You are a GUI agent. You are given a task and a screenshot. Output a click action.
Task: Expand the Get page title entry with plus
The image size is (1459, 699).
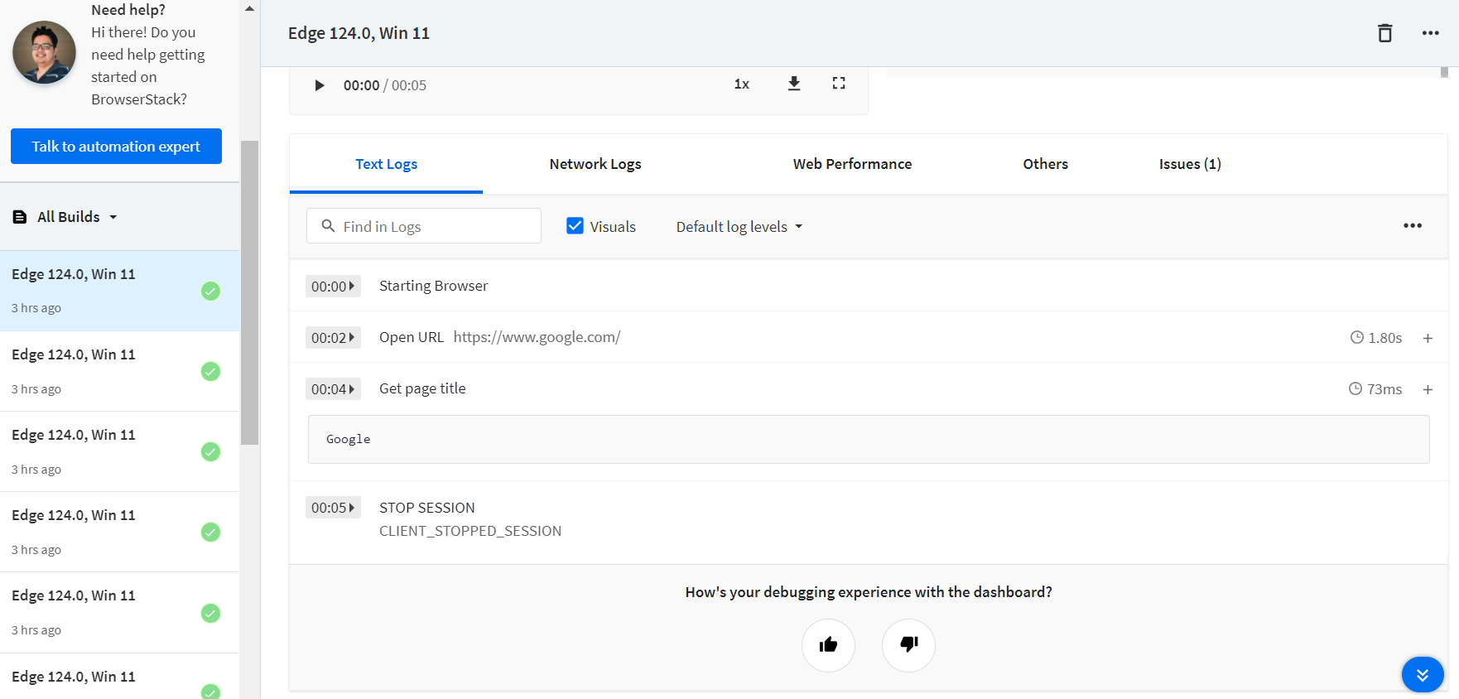point(1428,389)
